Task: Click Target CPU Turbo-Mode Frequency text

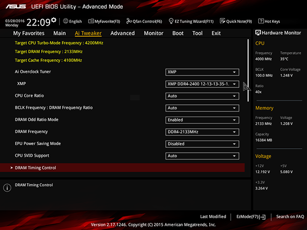Action: (59, 43)
